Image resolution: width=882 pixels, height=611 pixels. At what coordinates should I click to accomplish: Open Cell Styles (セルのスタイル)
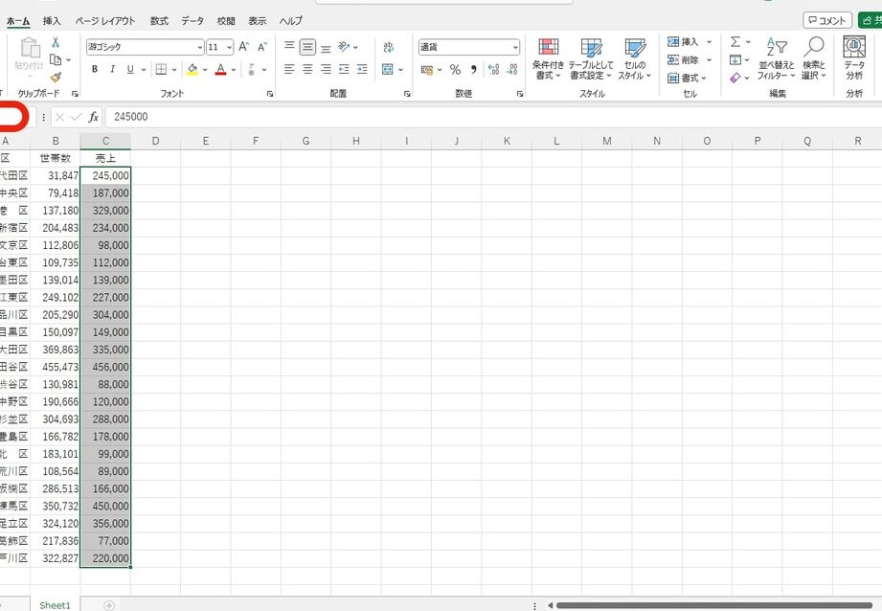[x=635, y=59]
